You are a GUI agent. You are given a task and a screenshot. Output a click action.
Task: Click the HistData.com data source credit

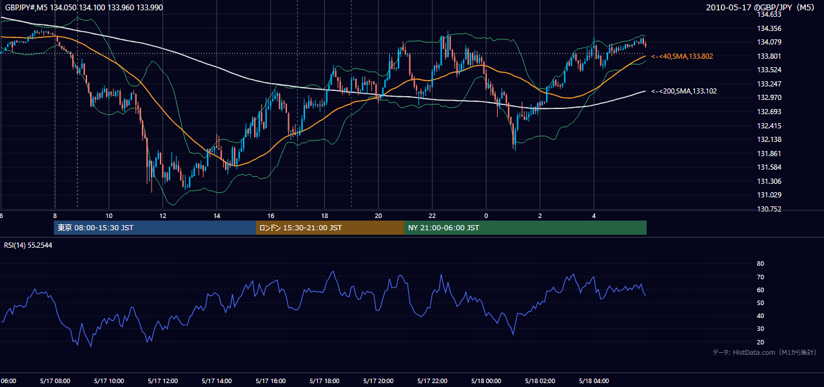pos(765,352)
